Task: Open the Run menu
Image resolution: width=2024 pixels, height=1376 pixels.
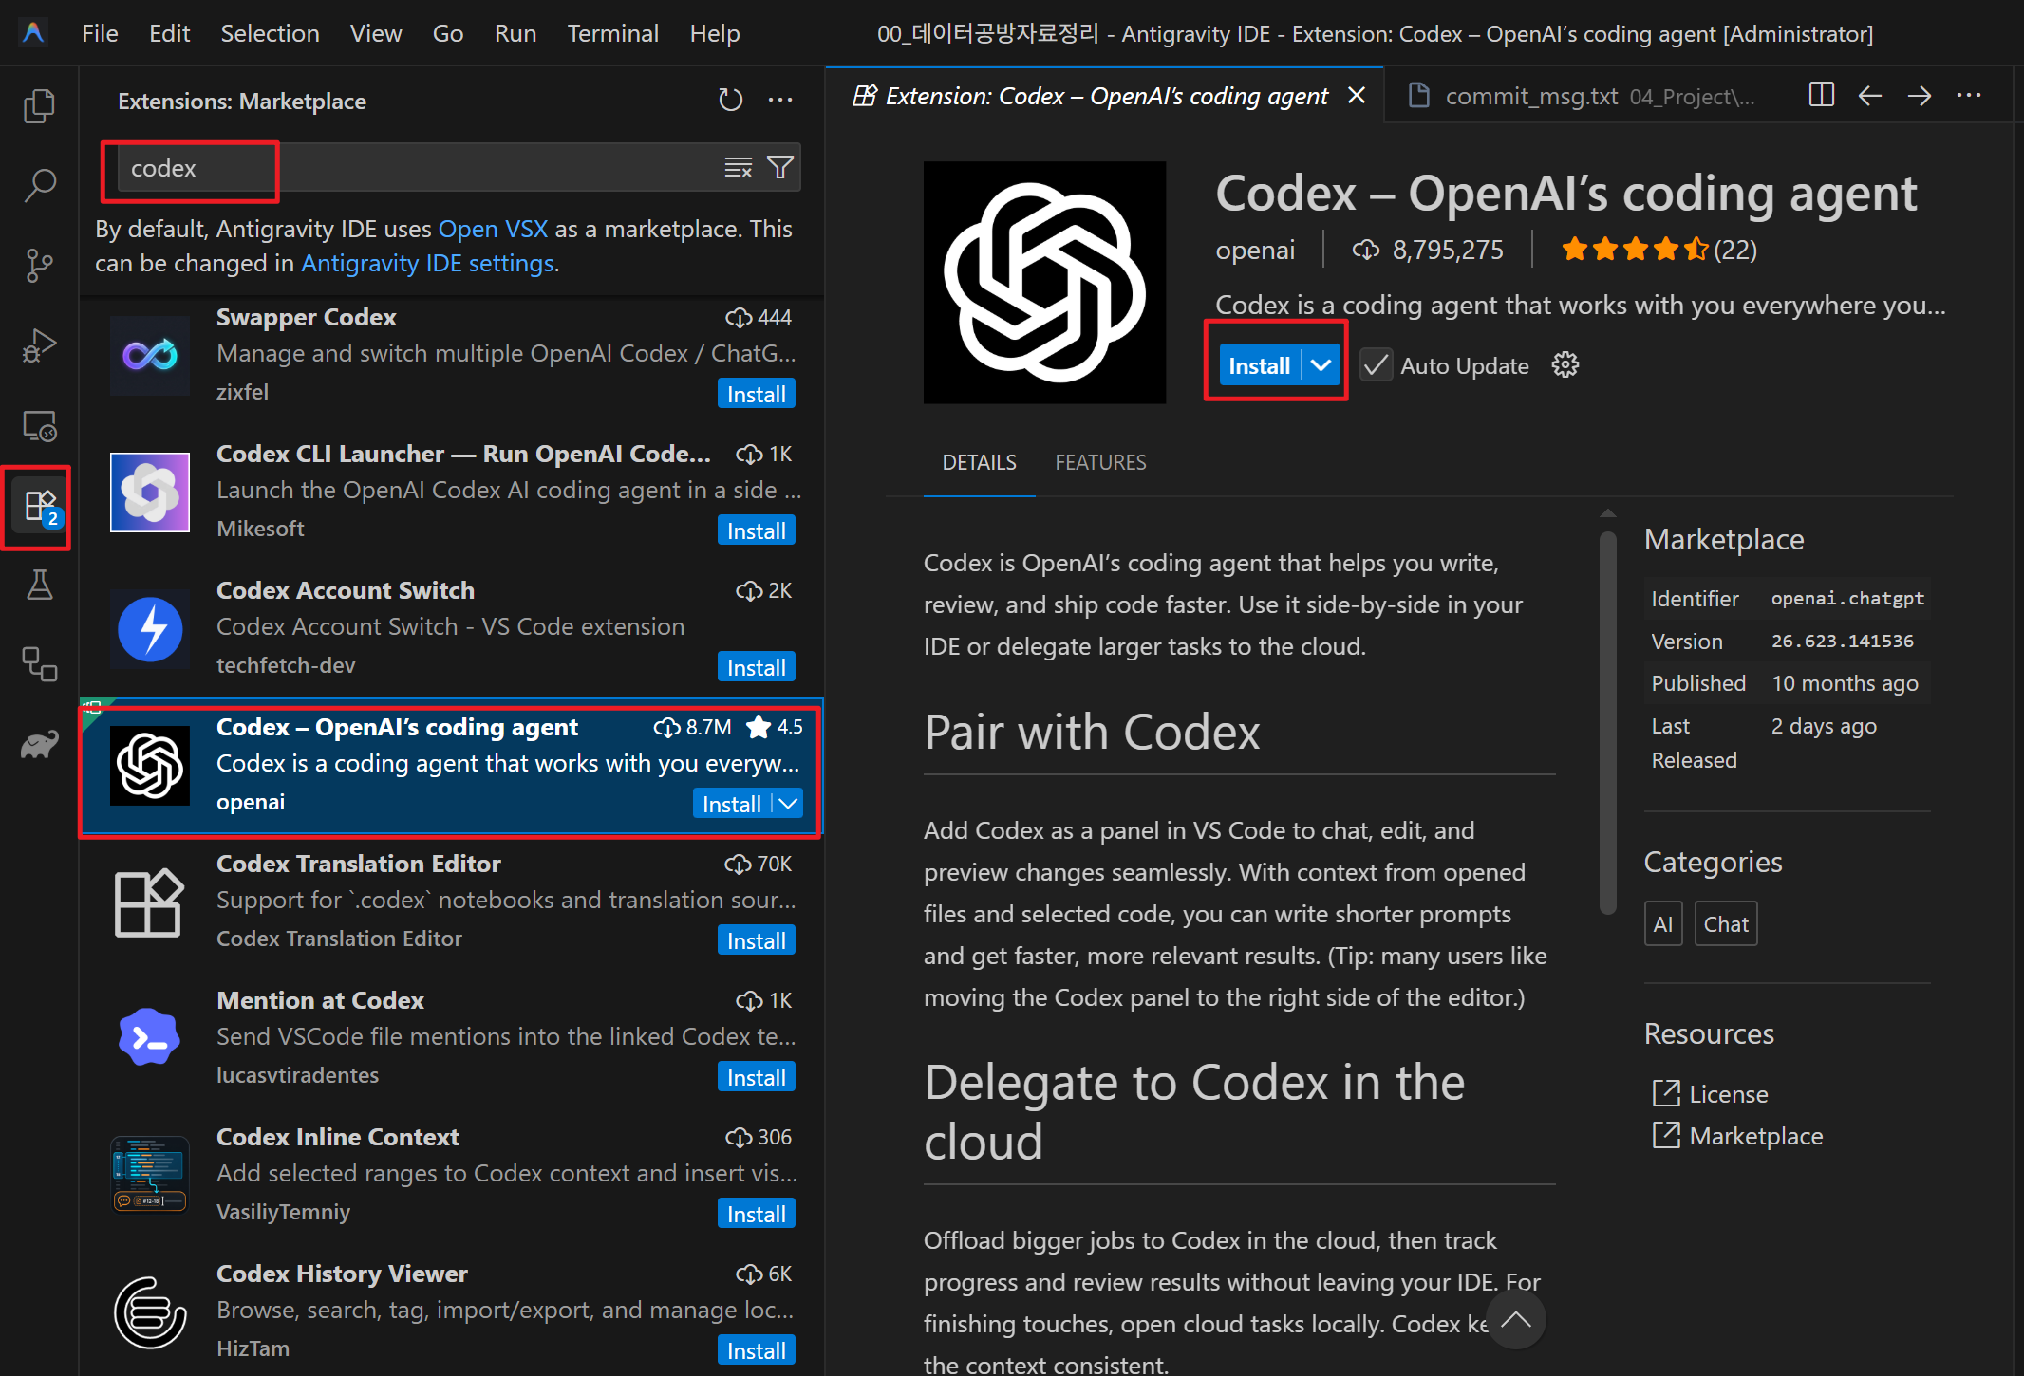Action: (515, 33)
